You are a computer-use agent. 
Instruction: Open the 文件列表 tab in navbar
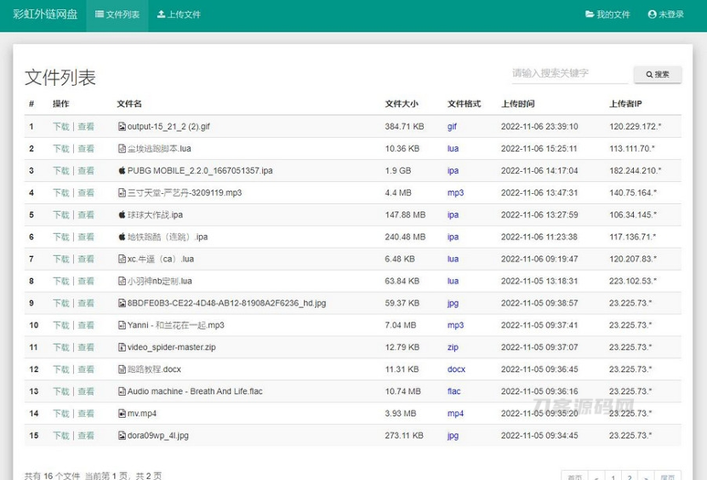point(117,15)
